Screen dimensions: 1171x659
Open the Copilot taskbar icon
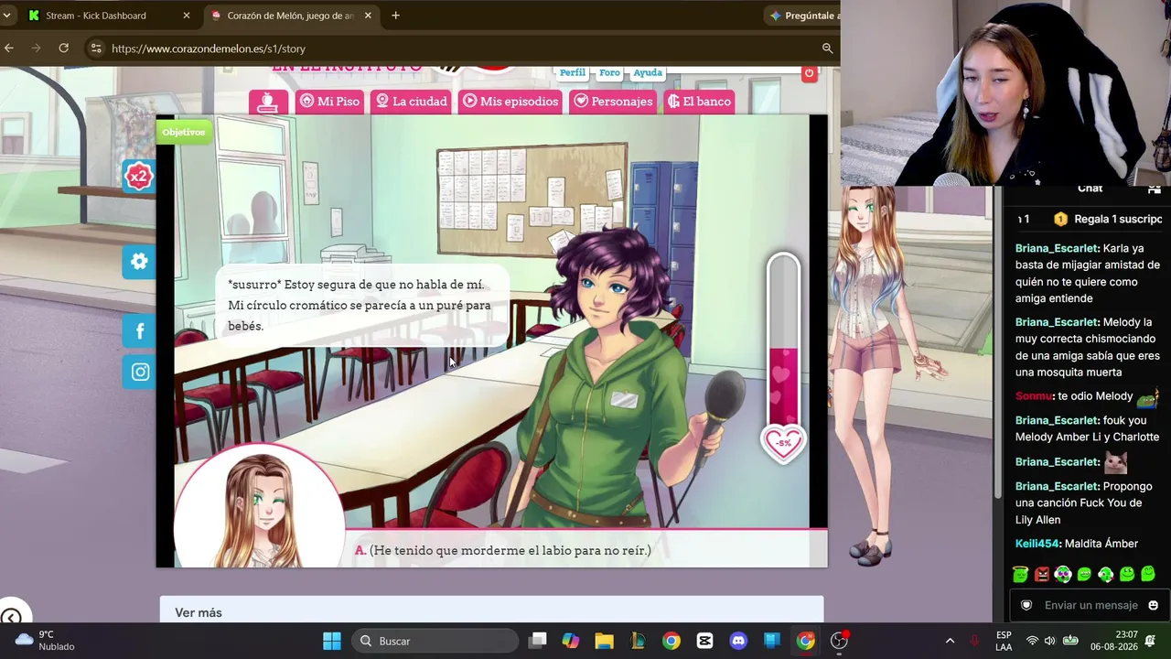click(571, 641)
